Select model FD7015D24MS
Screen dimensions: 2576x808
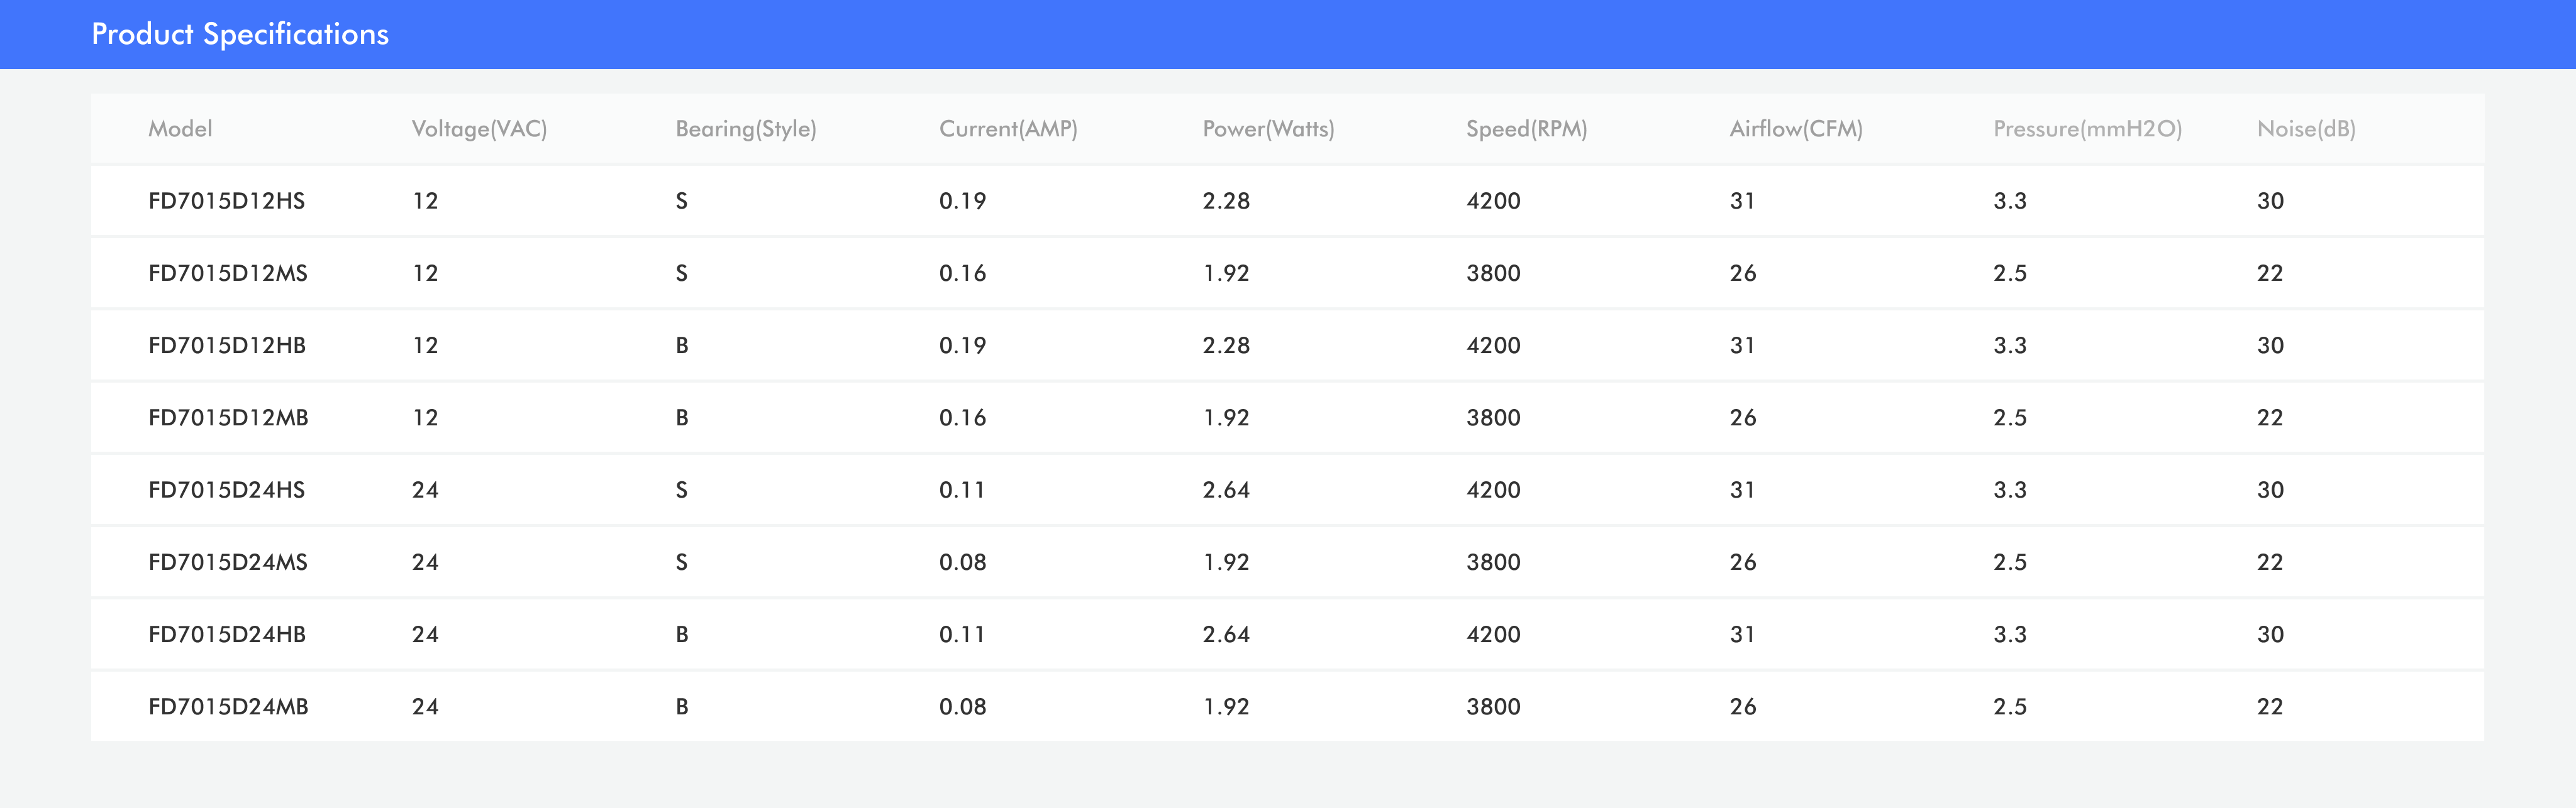coord(227,562)
